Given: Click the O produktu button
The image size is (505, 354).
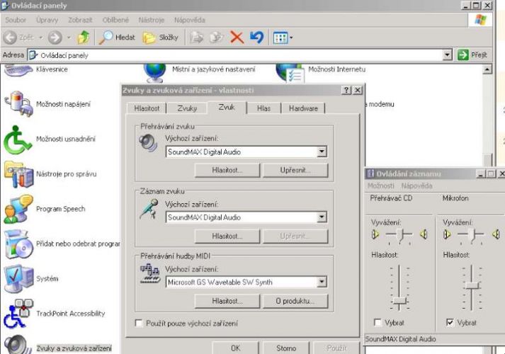Looking at the screenshot, I should point(295,301).
